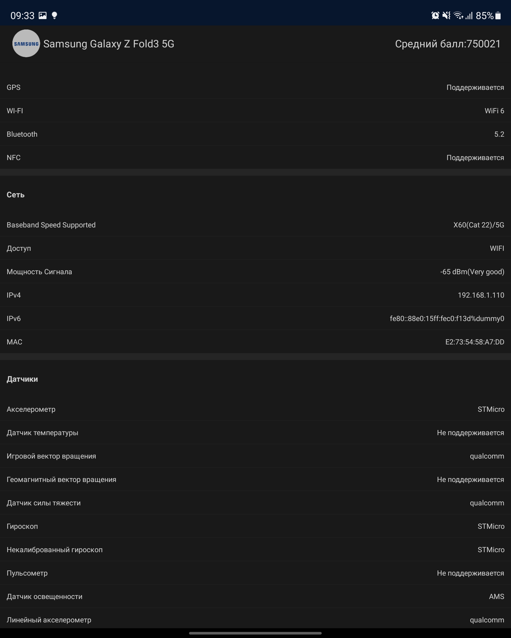The height and width of the screenshot is (638, 511).
Task: Tap the cellular signal strength icon
Action: (469, 15)
